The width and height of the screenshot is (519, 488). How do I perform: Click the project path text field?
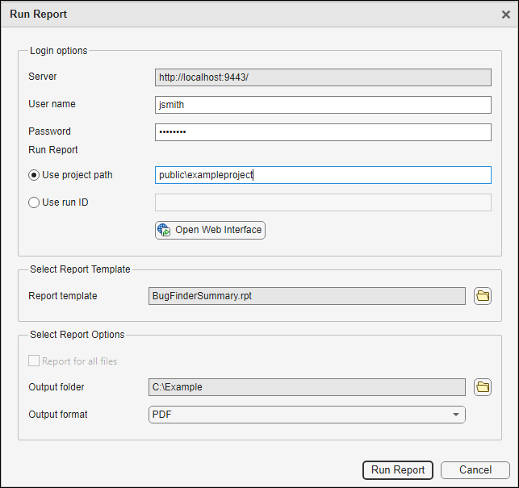(323, 175)
